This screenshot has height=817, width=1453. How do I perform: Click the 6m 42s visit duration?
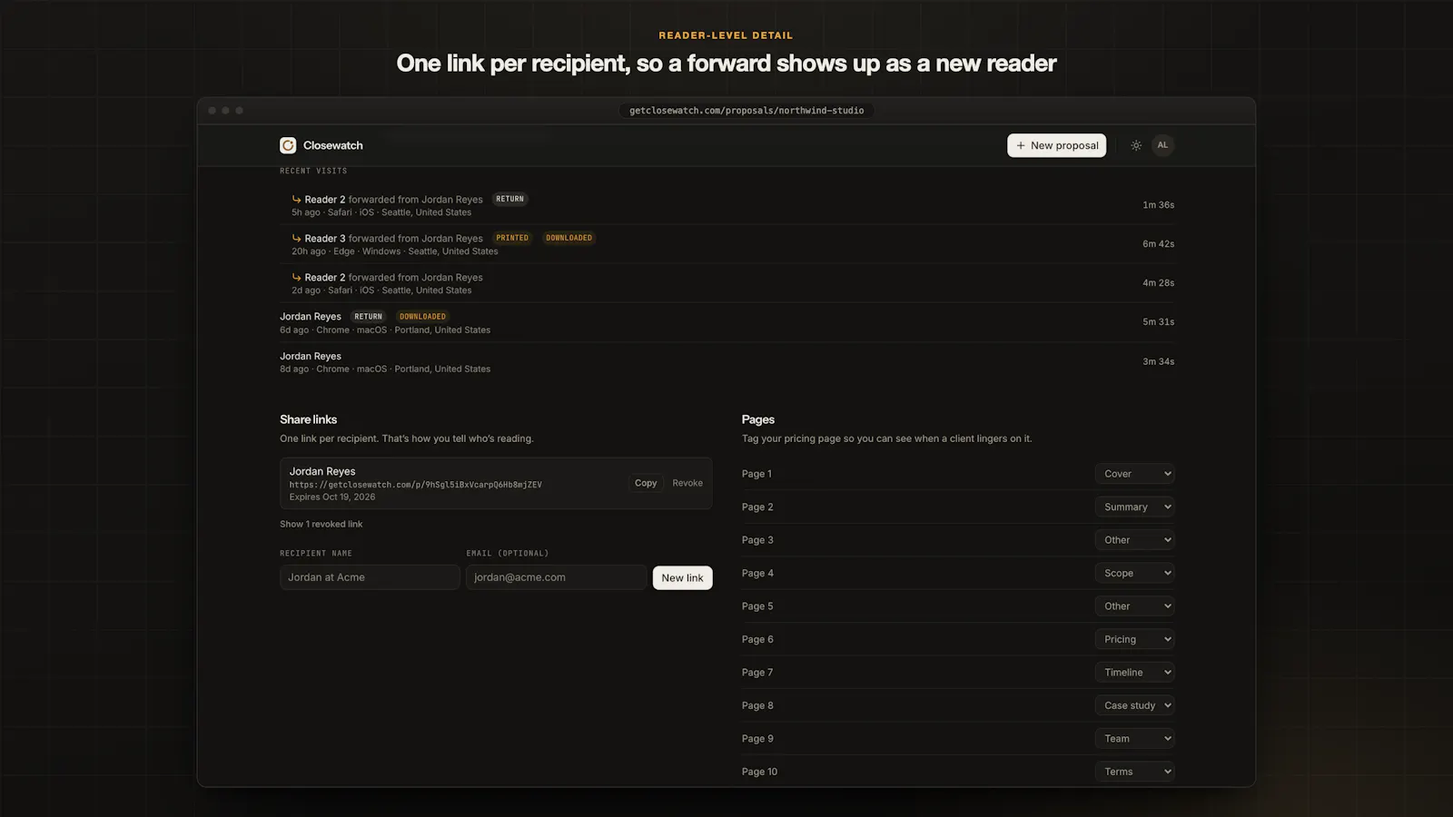pyautogui.click(x=1158, y=244)
